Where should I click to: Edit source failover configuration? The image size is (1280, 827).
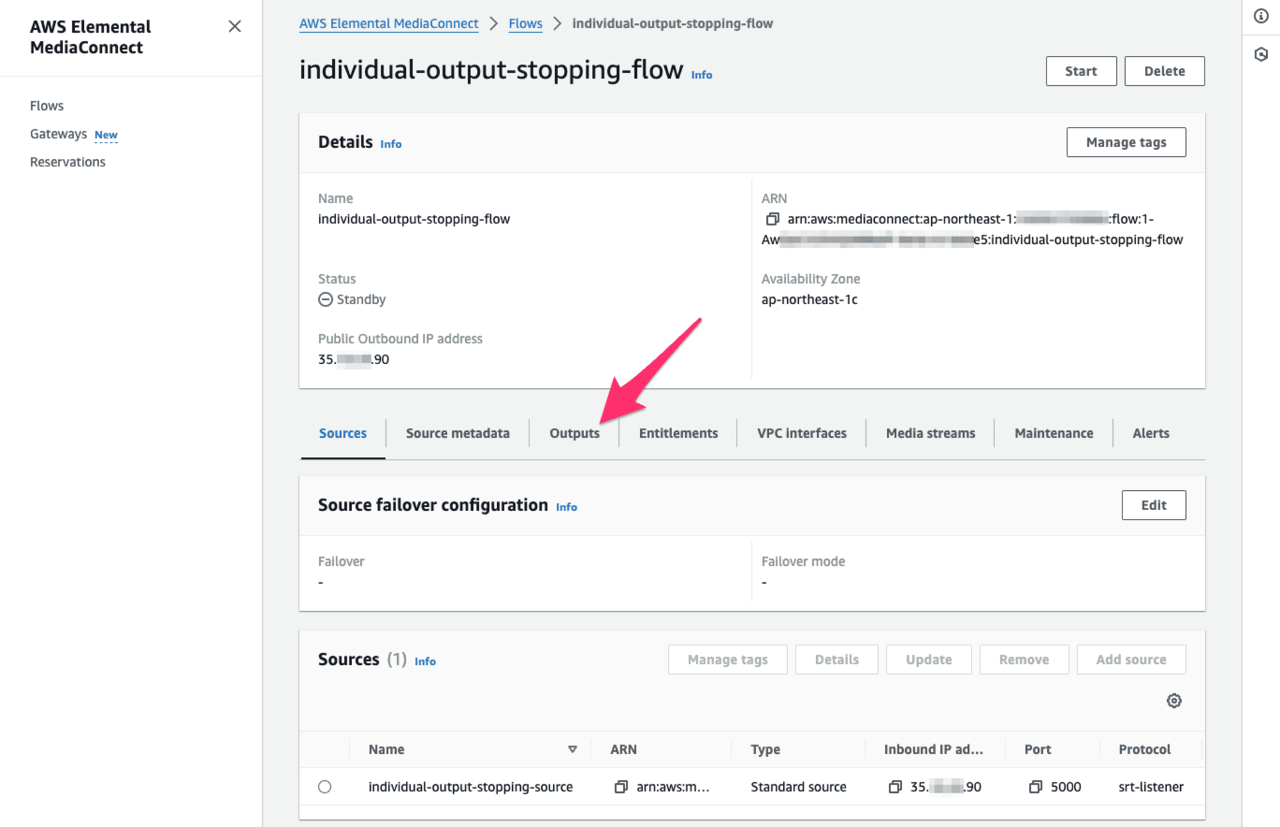[1153, 505]
